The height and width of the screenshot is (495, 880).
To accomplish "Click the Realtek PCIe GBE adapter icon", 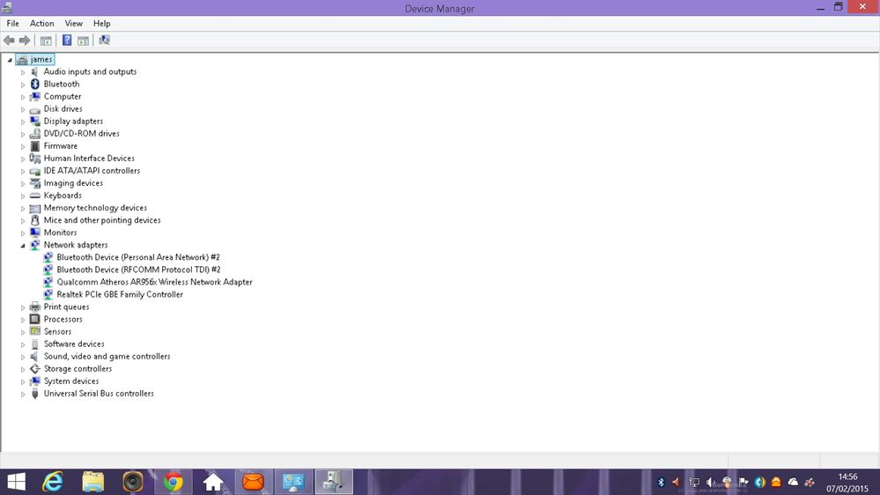I will [x=48, y=294].
